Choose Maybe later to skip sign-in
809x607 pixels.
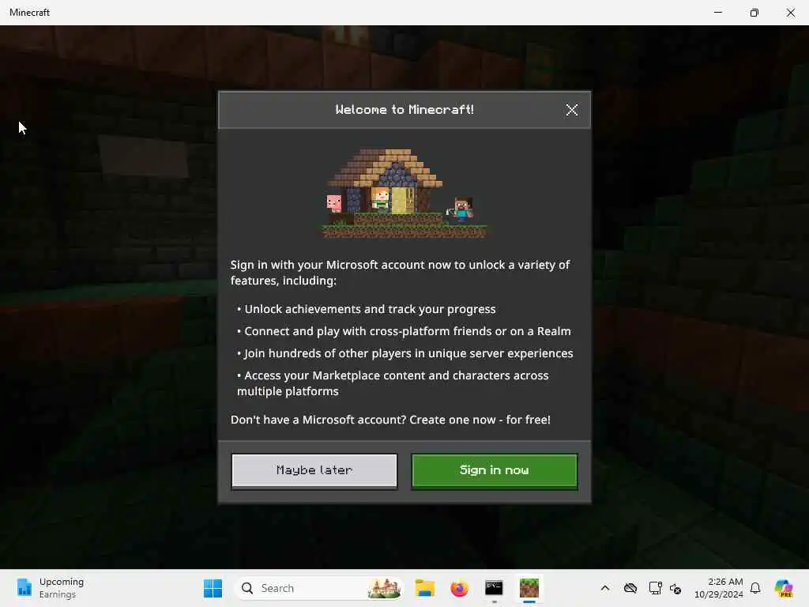(x=314, y=470)
